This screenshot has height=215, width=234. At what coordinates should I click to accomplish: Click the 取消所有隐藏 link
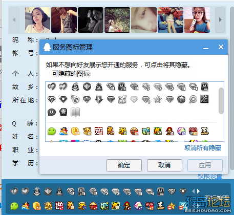(203, 148)
